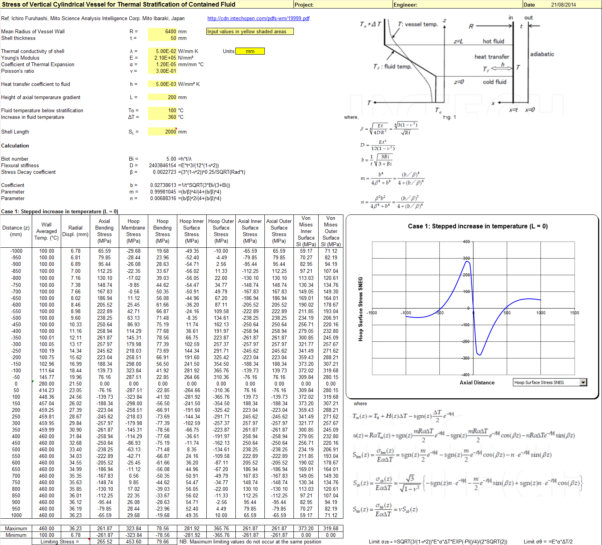Select the date cell 21/08/2014
Viewport: 602px width, 545px height.
tap(563, 5)
